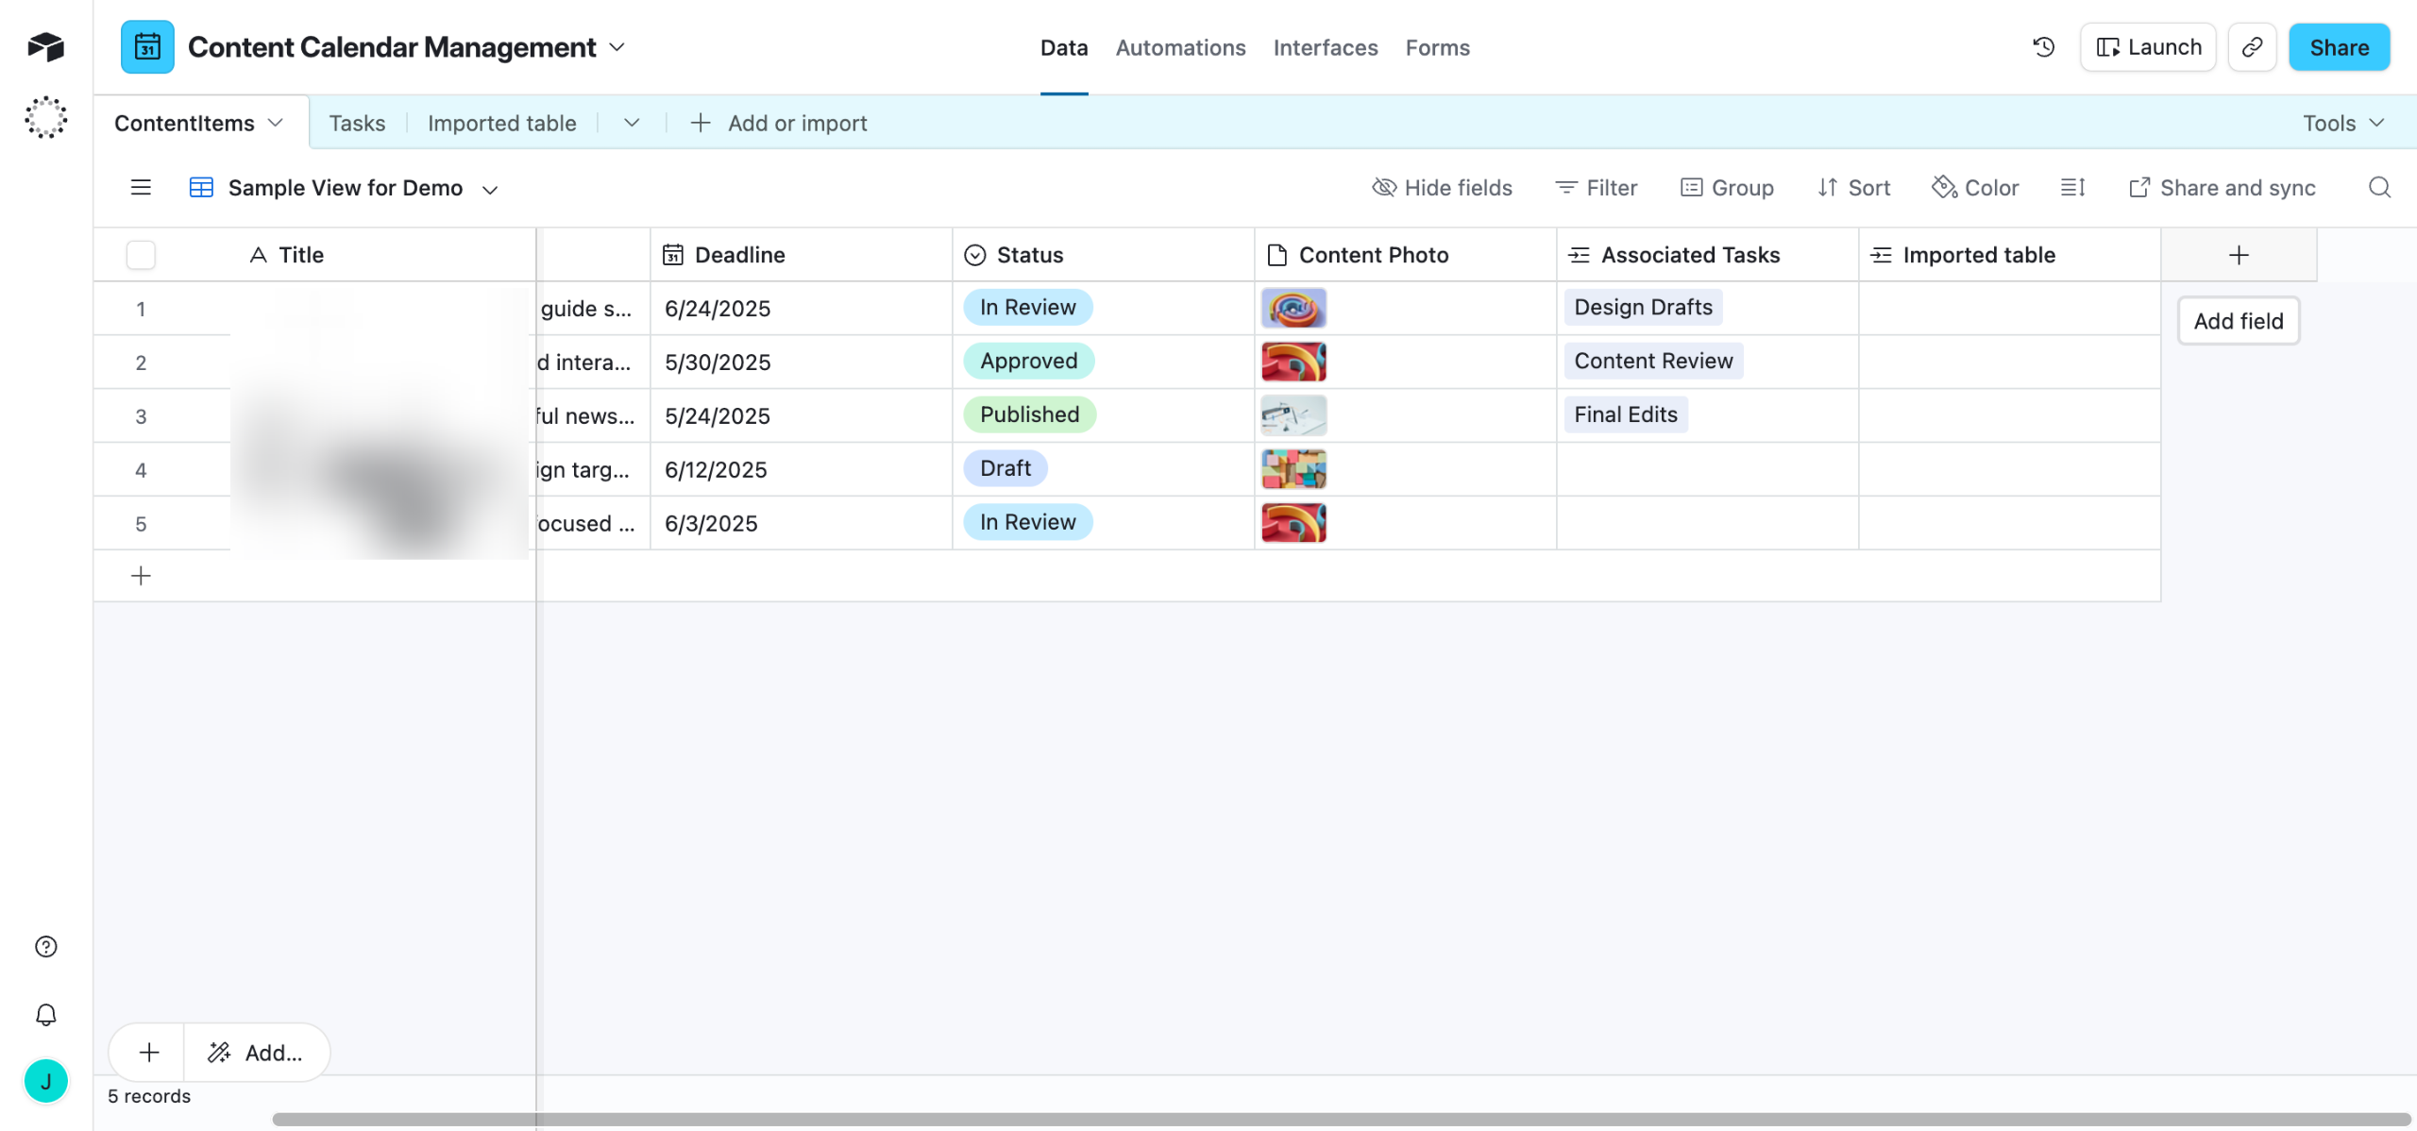The width and height of the screenshot is (2417, 1131).
Task: Expand Sample View for Demo dropdown
Action: 490,190
